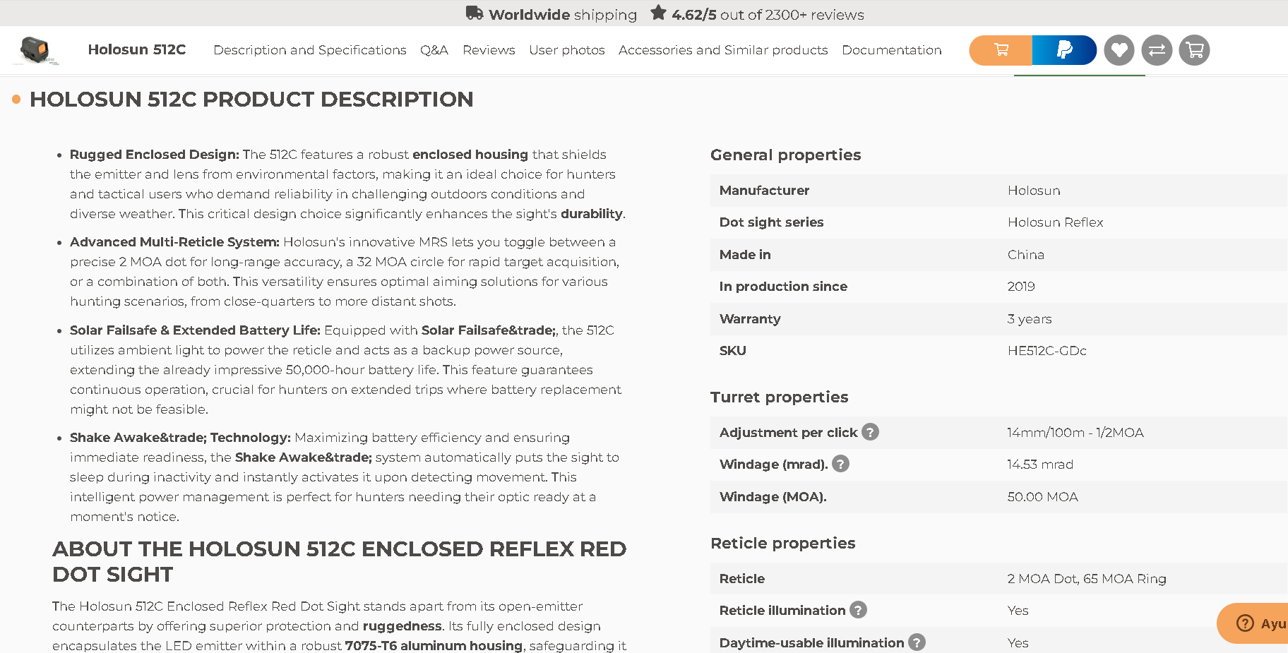Click the Reticle illumination help icon

click(858, 610)
